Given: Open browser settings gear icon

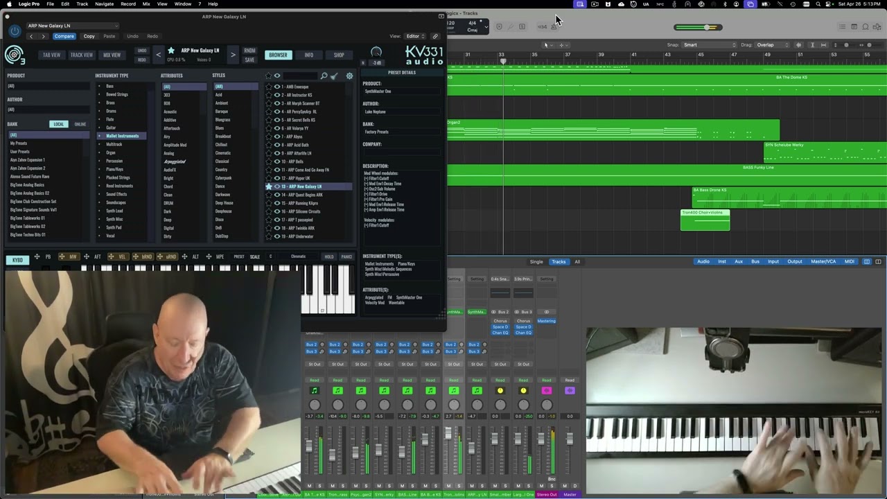Looking at the screenshot, I should (349, 76).
